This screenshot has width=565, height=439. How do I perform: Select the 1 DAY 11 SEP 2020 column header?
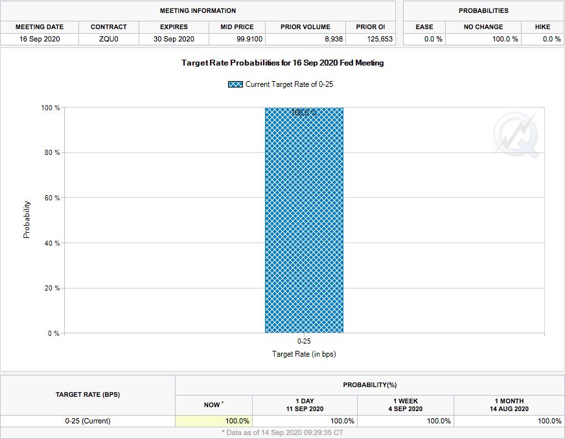pyautogui.click(x=305, y=405)
